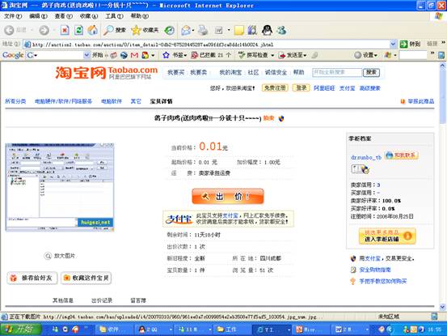Click the Taobao site search input field
The height and width of the screenshot is (336, 447).
[x=337, y=73]
